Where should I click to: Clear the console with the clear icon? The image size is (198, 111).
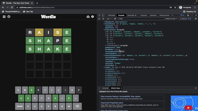[x=103, y=18]
